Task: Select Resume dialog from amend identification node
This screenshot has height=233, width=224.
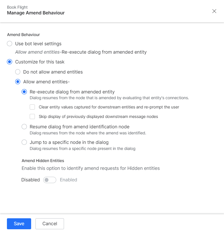Action: coord(25,127)
